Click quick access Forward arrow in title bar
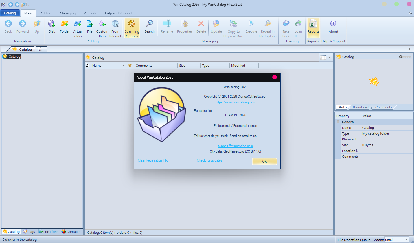 pyautogui.click(x=17, y=4)
